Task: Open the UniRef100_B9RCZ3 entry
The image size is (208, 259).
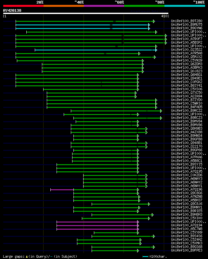Action: coord(187,118)
